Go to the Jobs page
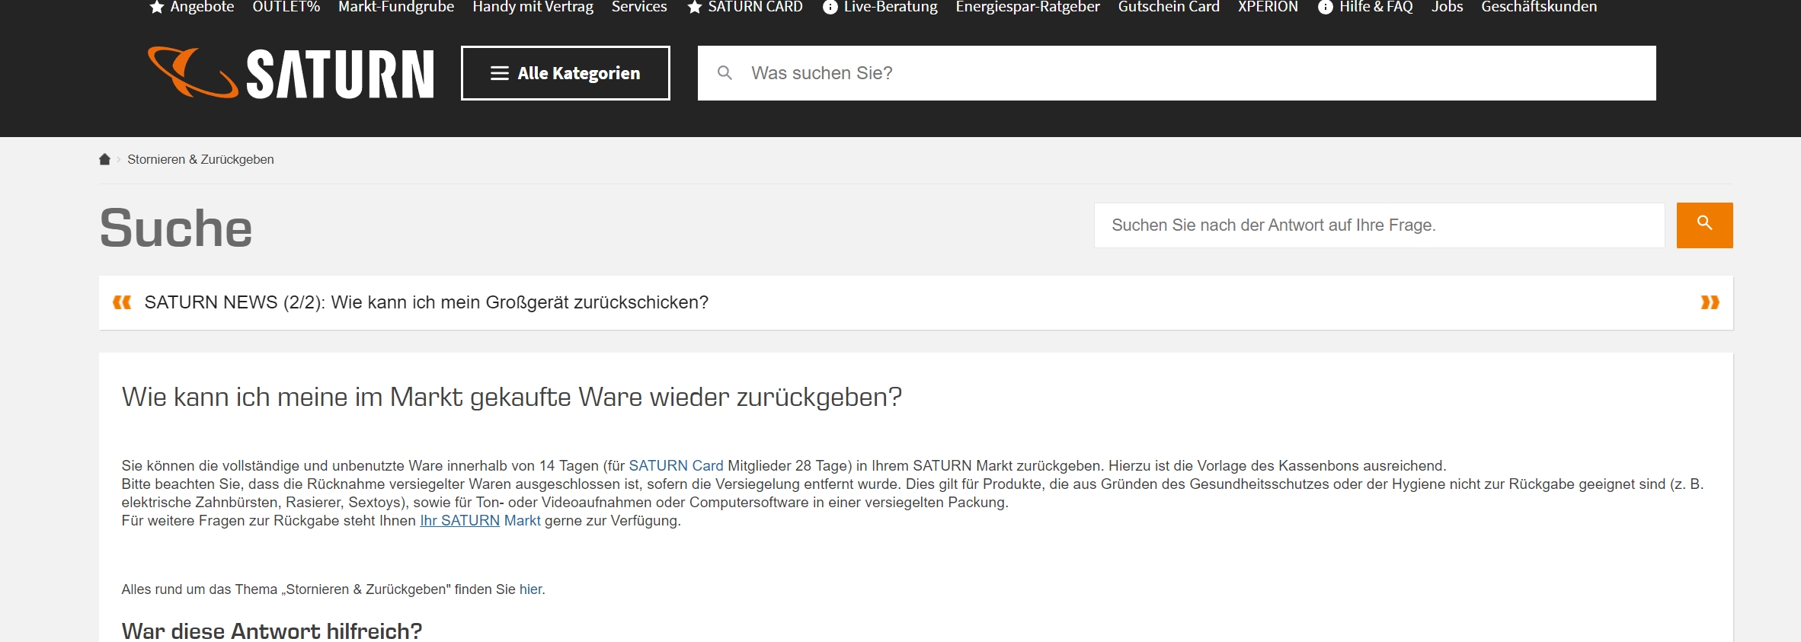 [1447, 7]
